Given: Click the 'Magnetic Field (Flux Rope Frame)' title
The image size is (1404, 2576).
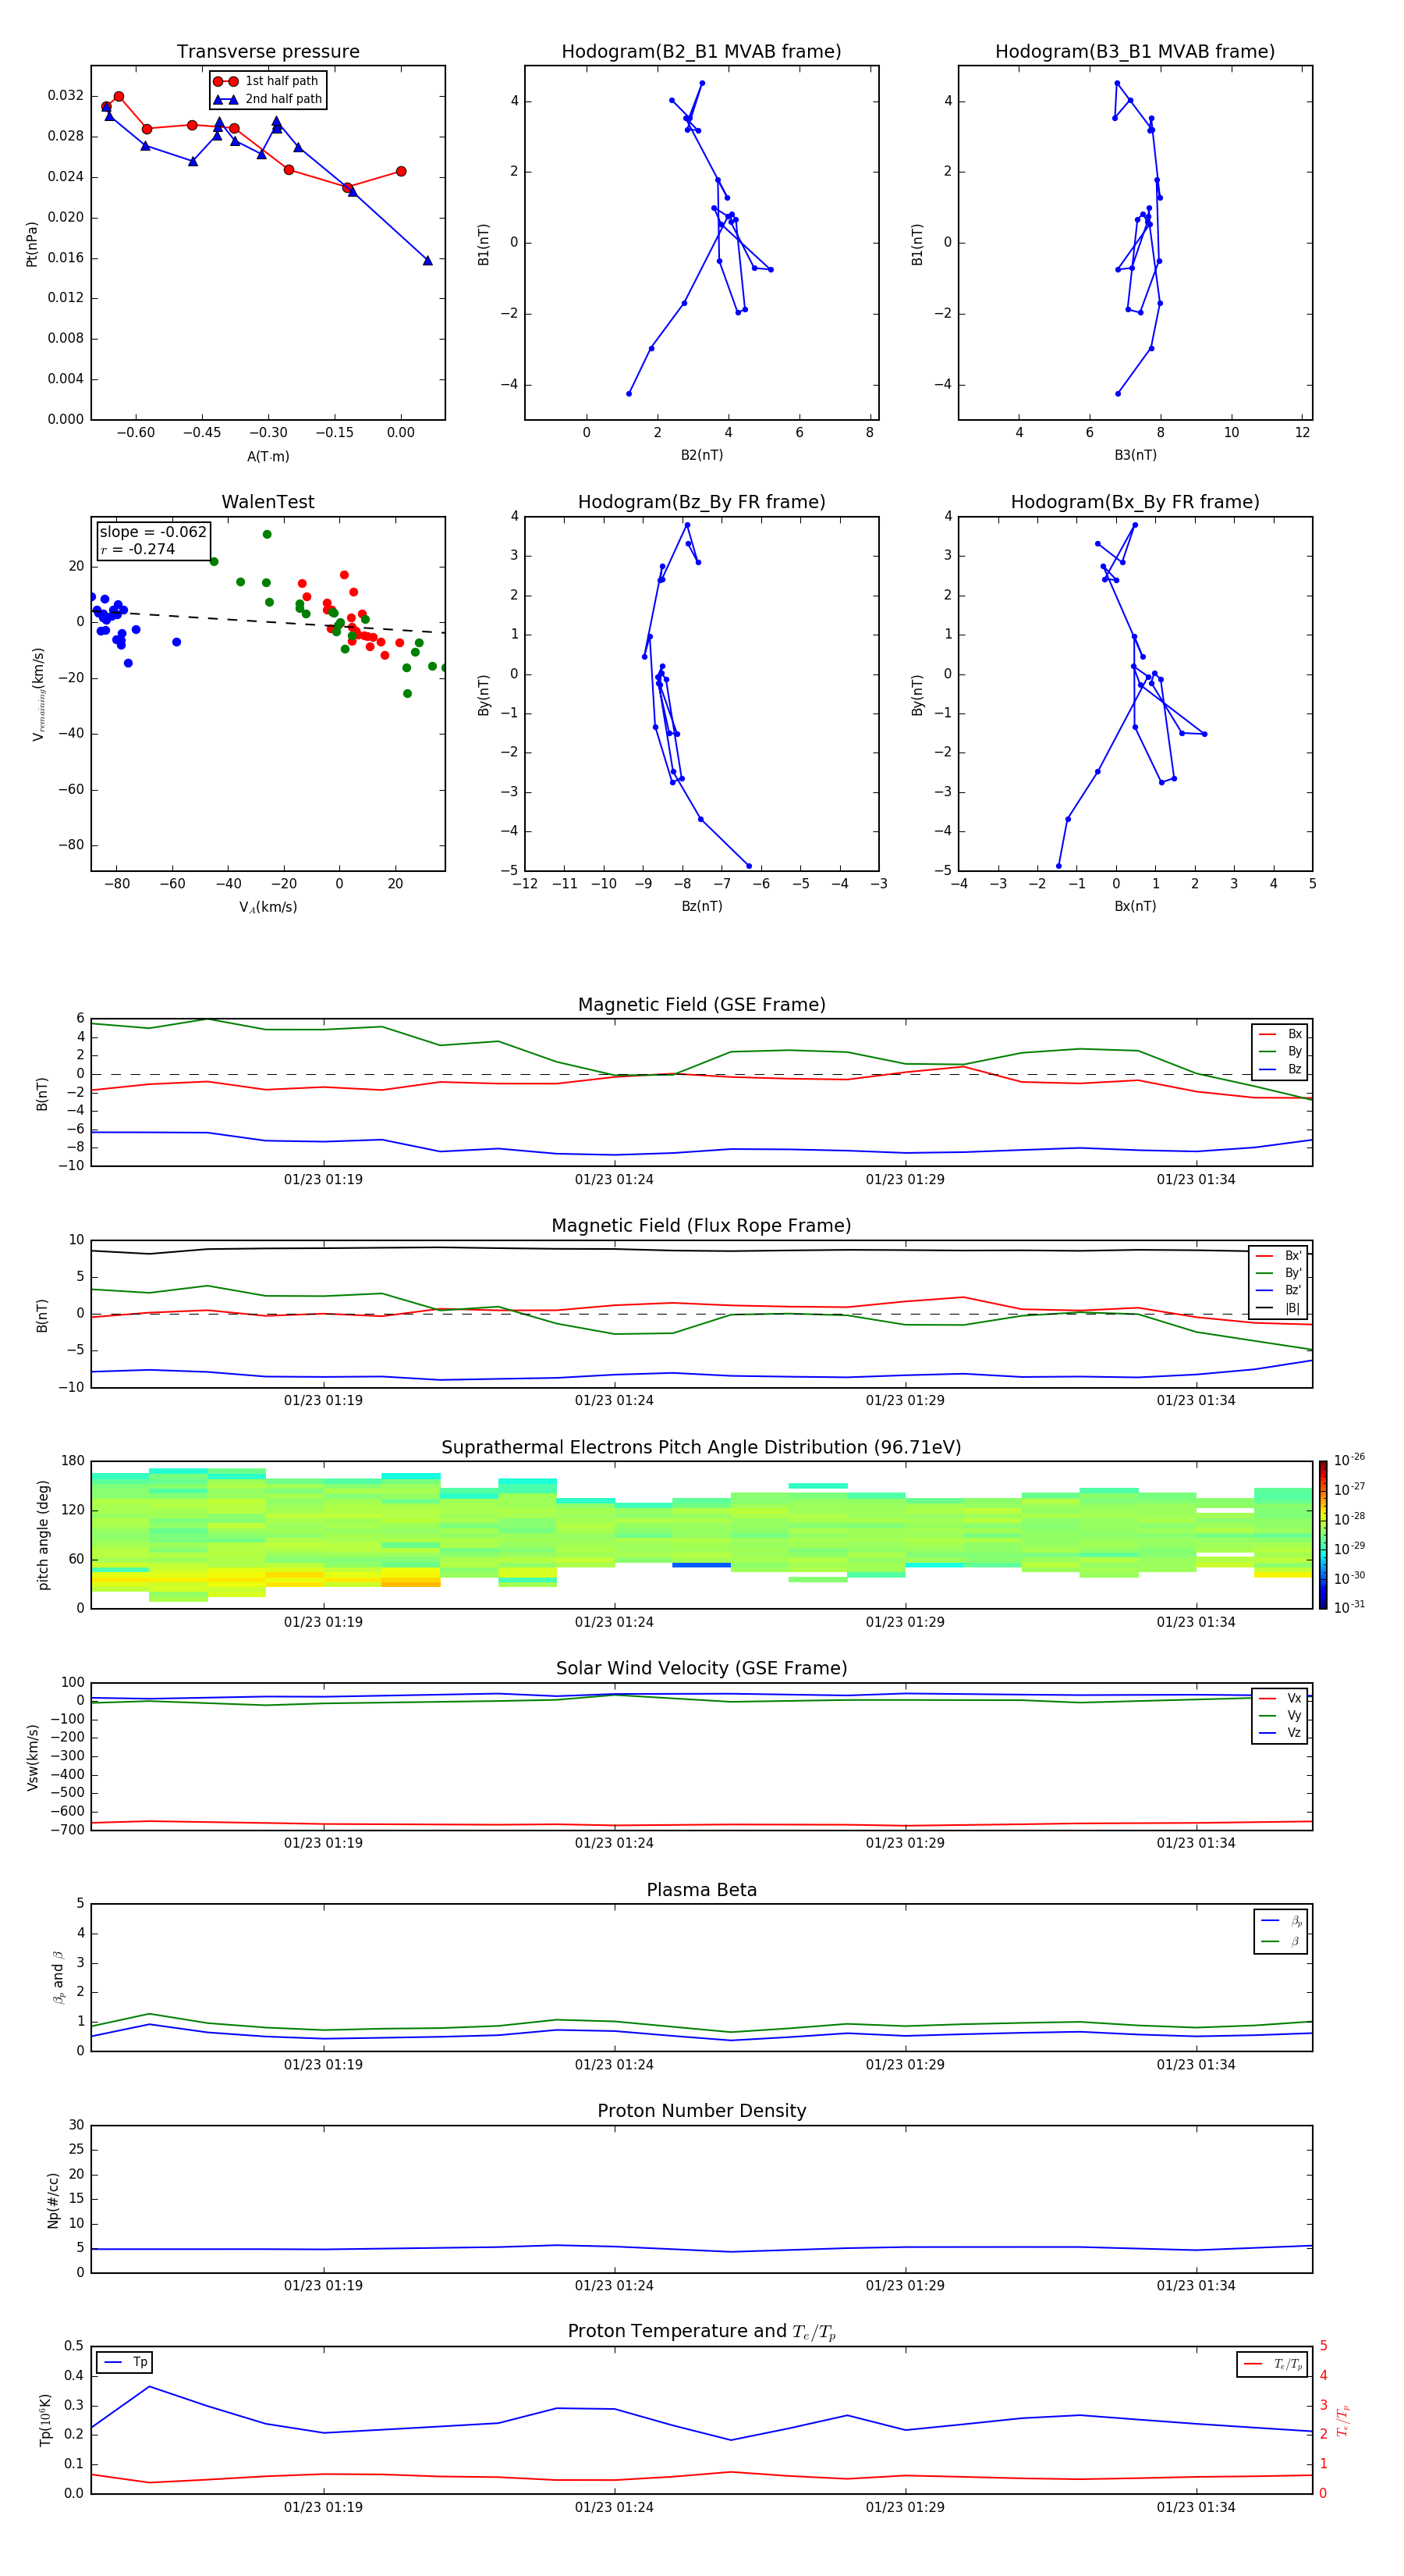Looking at the screenshot, I should pos(701,1226).
